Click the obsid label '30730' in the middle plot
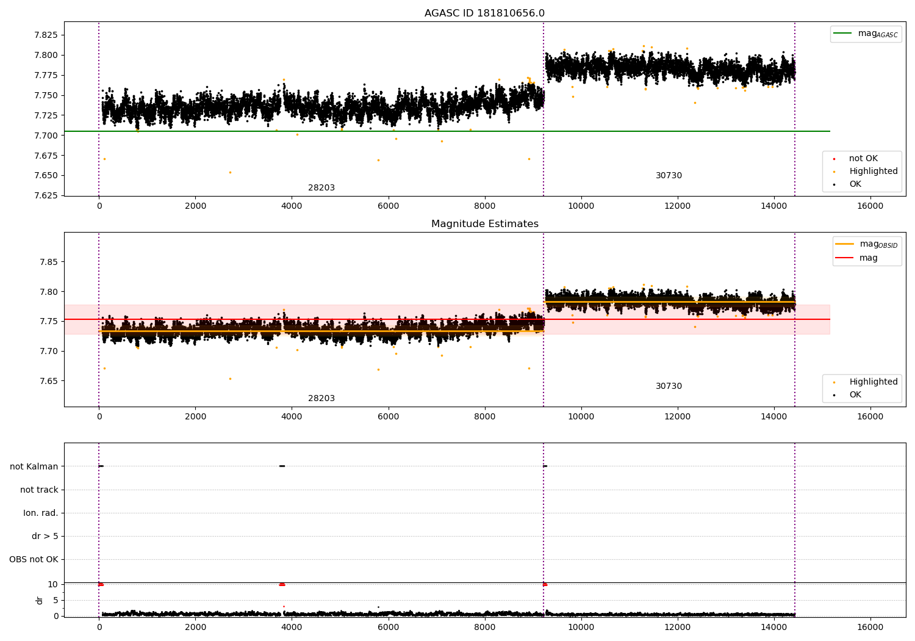915x641 pixels. coord(669,386)
